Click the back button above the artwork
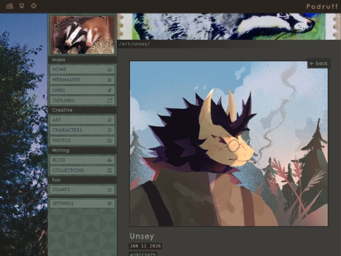This screenshot has height=256, width=341. (319, 63)
